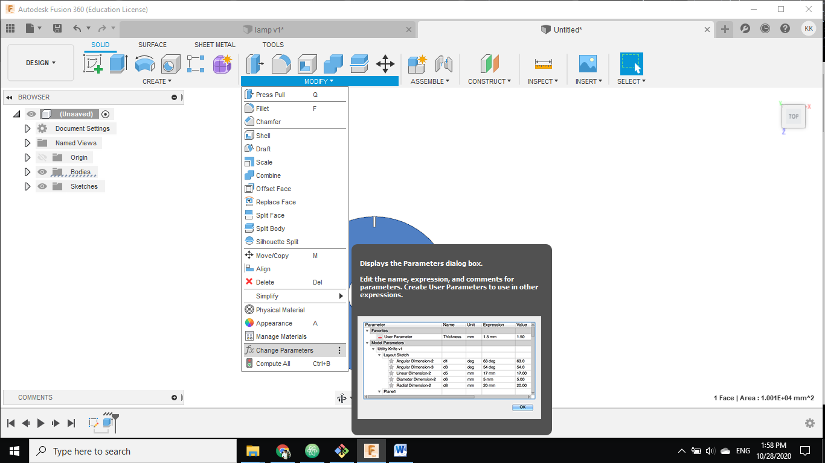The height and width of the screenshot is (463, 825).
Task: Undo the last action
Action: point(77,28)
